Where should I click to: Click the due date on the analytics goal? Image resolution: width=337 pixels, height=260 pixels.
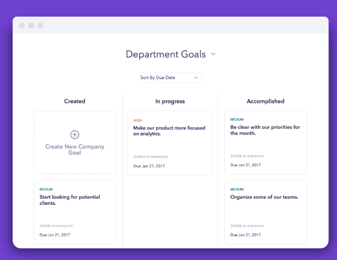[148, 166]
